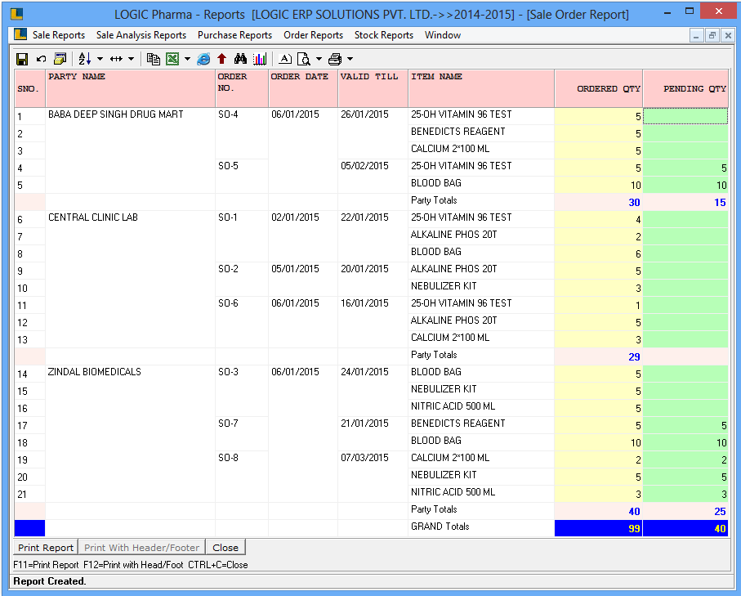Export the report with the Excel icon
741x596 pixels.
pos(172,59)
